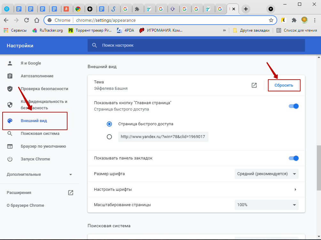The height and width of the screenshot is (240, 321).
Task: Open the font size dropdown
Action: (266, 174)
